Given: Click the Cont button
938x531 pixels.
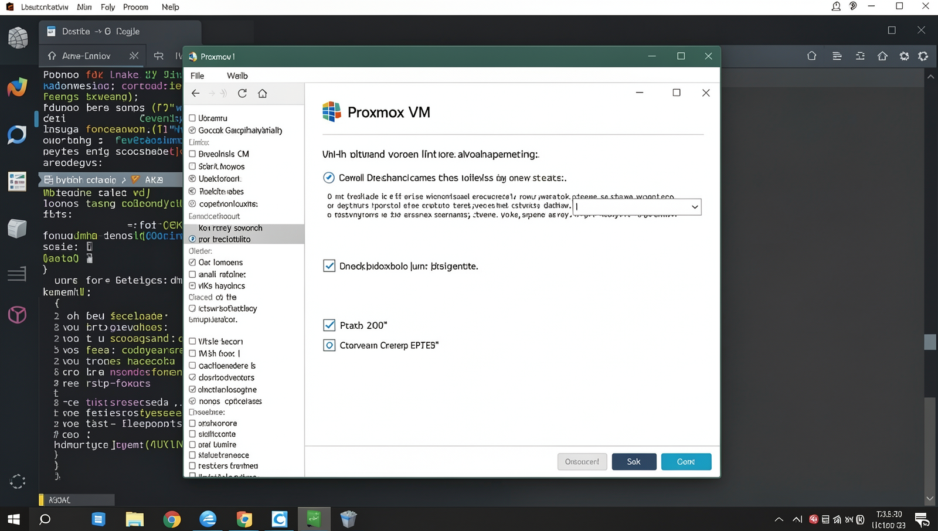Looking at the screenshot, I should tap(686, 462).
